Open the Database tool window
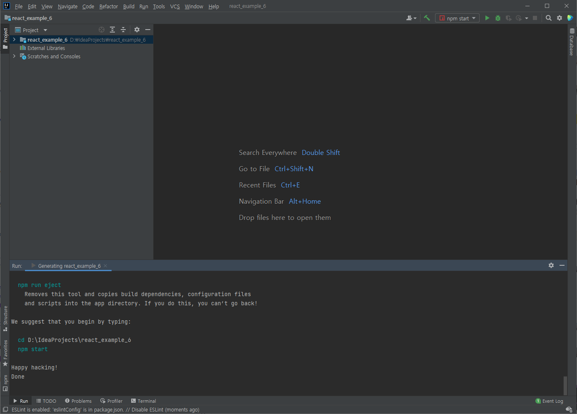Screen dimensions: 577x414 572,42
